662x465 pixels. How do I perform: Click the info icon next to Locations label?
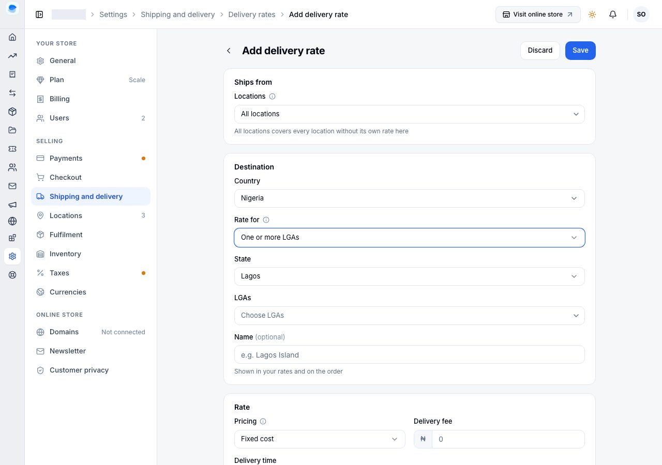tap(273, 96)
